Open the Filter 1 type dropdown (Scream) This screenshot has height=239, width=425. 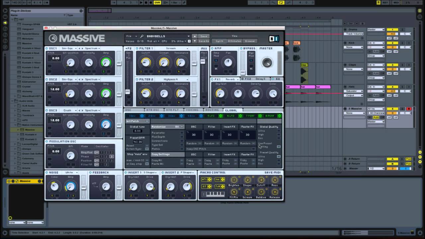coord(172,48)
